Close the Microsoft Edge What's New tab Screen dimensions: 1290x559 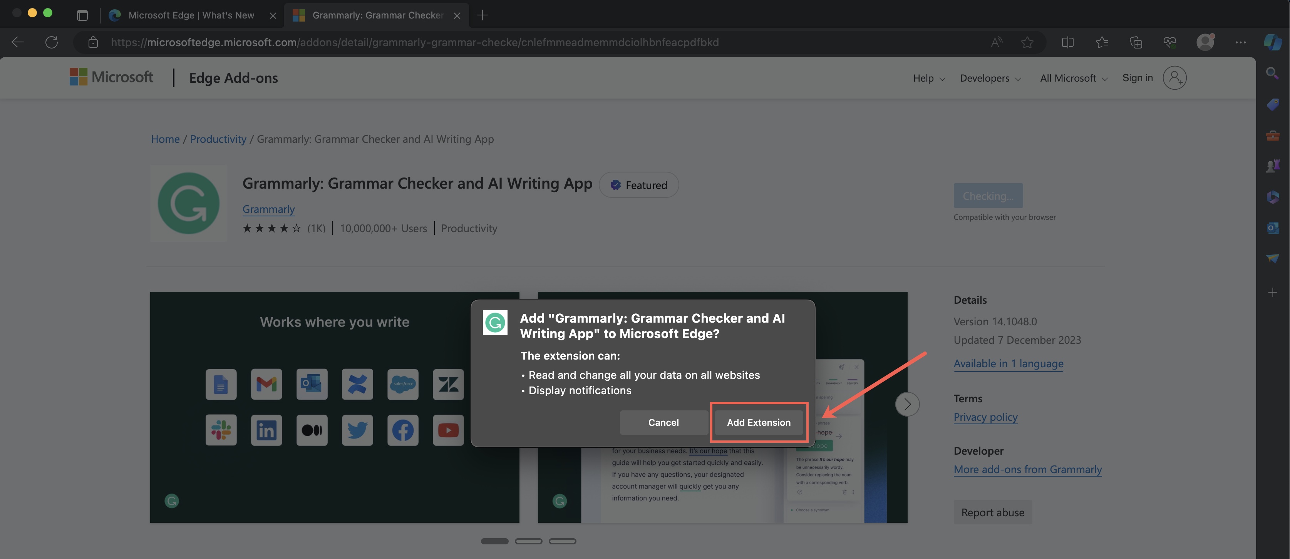tap(273, 15)
